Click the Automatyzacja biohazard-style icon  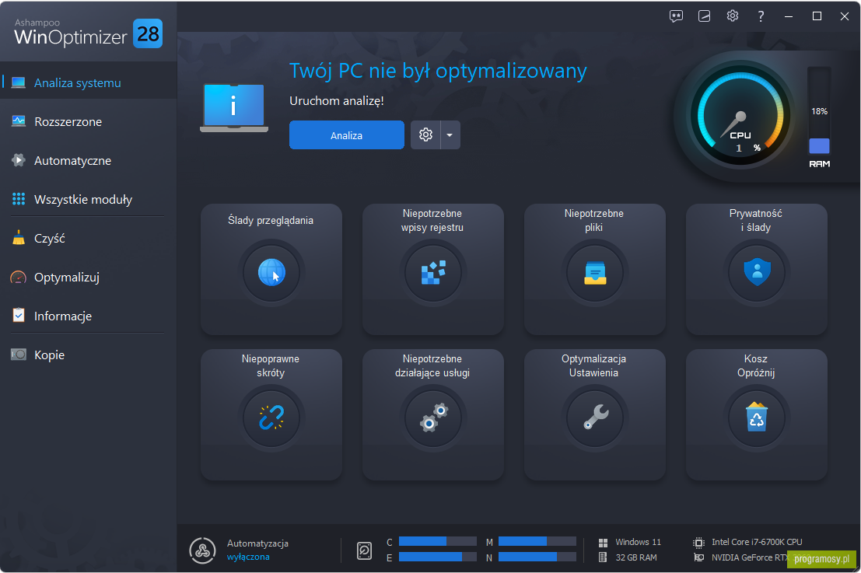[x=203, y=550]
